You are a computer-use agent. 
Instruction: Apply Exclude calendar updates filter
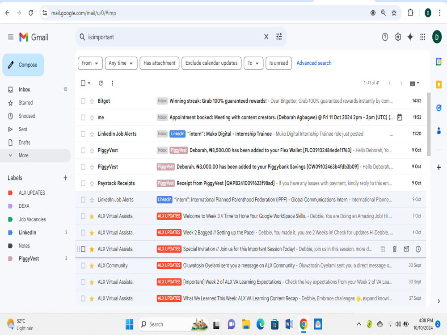tap(211, 63)
